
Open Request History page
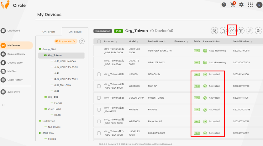point(13,54)
